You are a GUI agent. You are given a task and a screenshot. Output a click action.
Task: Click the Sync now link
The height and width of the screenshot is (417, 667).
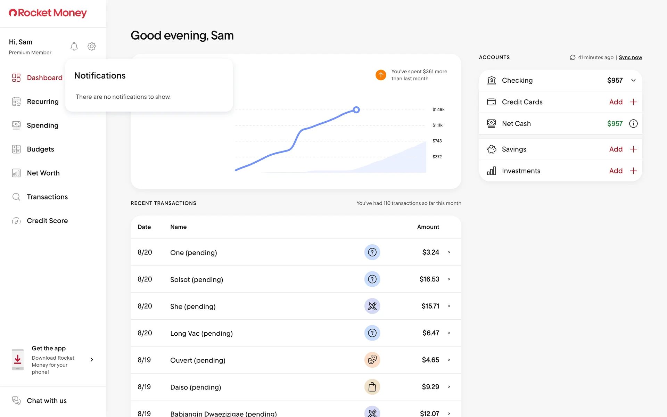pos(630,57)
